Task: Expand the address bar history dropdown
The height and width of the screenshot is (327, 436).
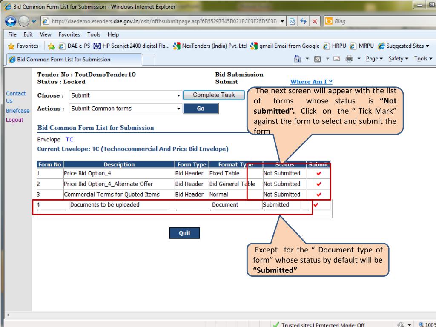Action: 282,21
